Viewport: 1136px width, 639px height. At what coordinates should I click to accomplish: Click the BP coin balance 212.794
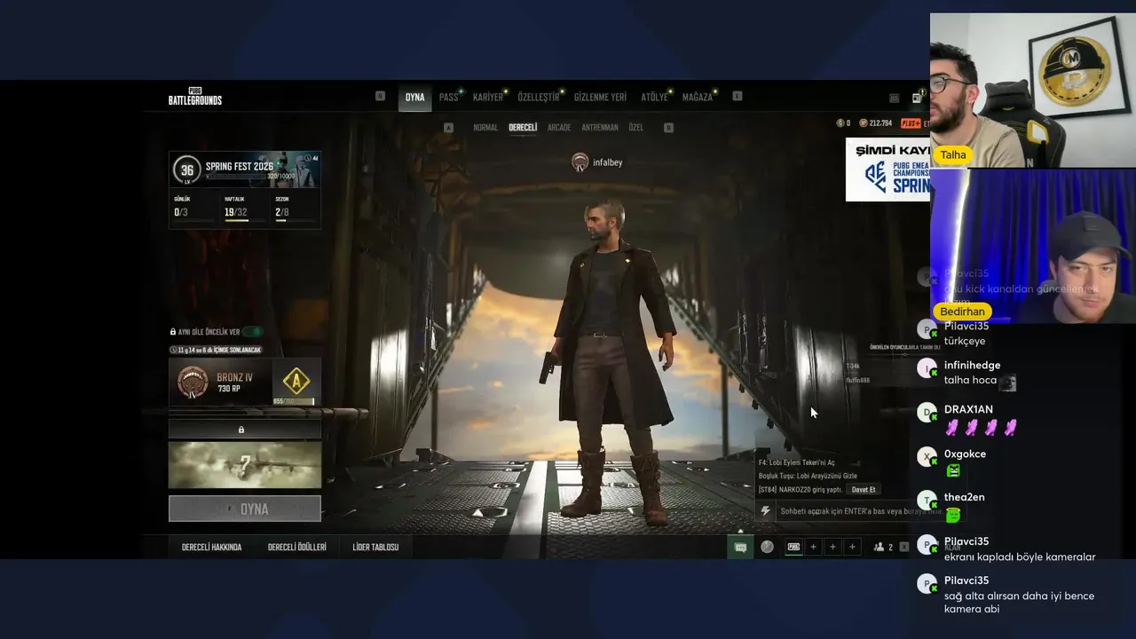pos(875,123)
